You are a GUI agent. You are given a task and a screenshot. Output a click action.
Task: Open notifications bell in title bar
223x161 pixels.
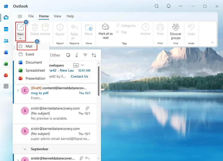(x=169, y=6)
